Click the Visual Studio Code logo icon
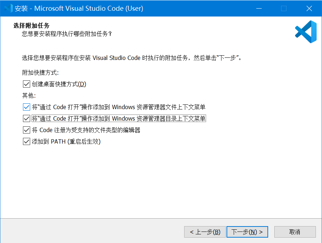Screen dimensions: 322x243 tap(305, 32)
